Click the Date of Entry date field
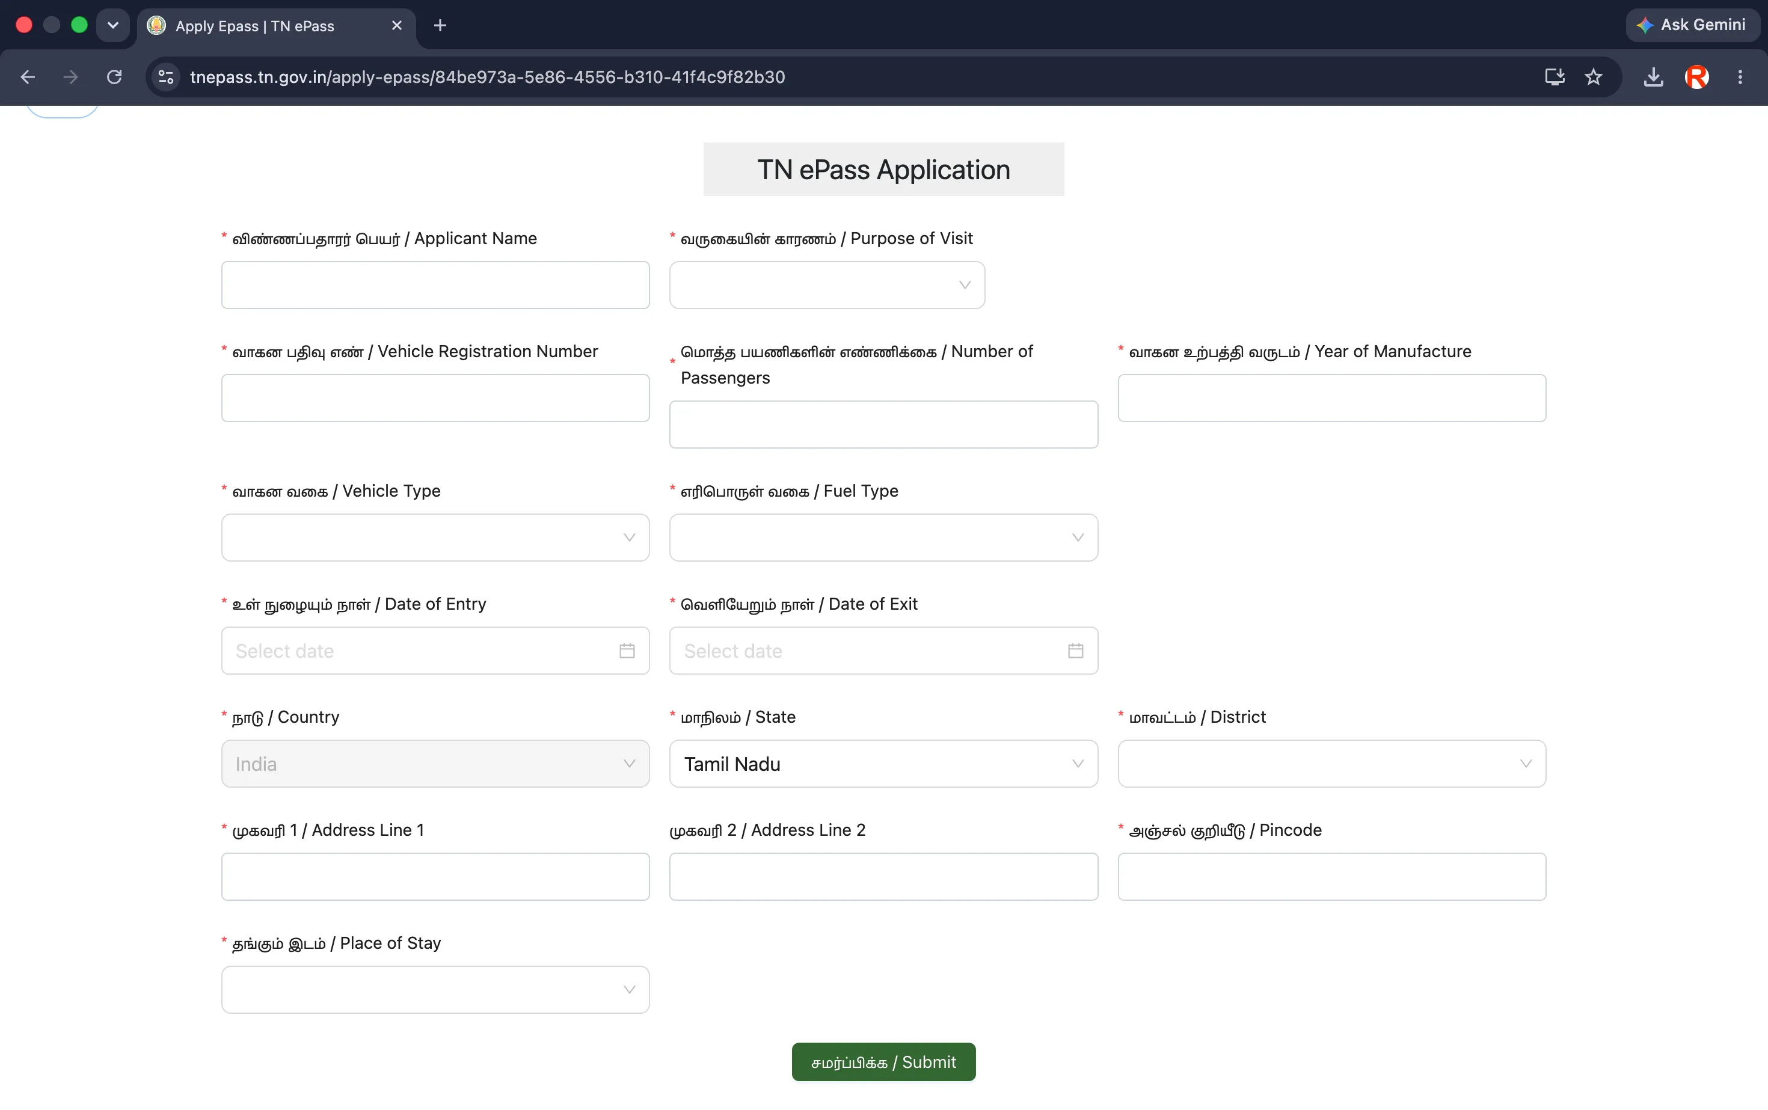 pyautogui.click(x=435, y=651)
